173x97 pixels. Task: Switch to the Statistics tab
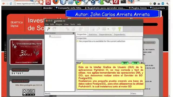point(93,34)
